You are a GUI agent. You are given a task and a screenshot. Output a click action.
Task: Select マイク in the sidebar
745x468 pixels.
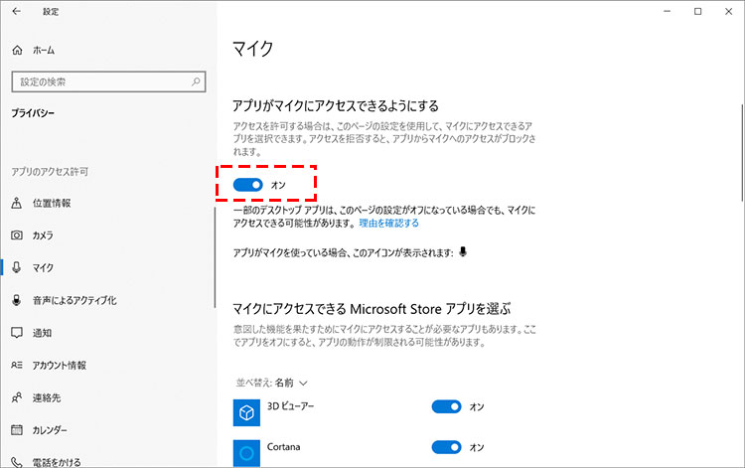(x=43, y=268)
